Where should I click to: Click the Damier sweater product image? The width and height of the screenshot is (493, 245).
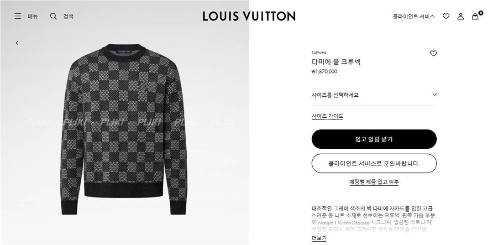click(124, 129)
